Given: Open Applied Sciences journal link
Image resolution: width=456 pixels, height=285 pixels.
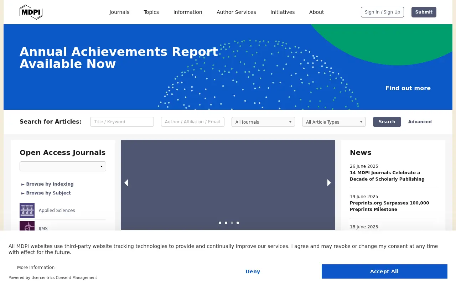Looking at the screenshot, I should (57, 211).
